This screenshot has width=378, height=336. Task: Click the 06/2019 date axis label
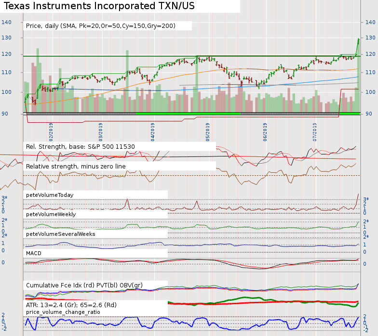point(265,132)
